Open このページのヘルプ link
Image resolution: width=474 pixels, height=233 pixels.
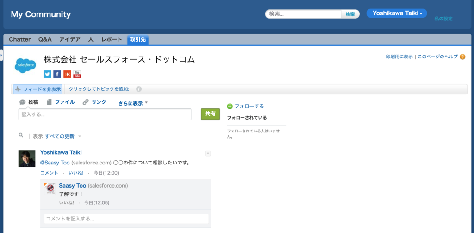click(437, 57)
